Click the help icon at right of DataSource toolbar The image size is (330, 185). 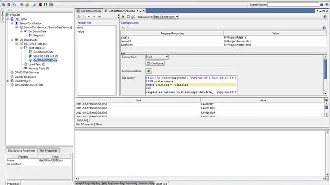(x=325, y=17)
